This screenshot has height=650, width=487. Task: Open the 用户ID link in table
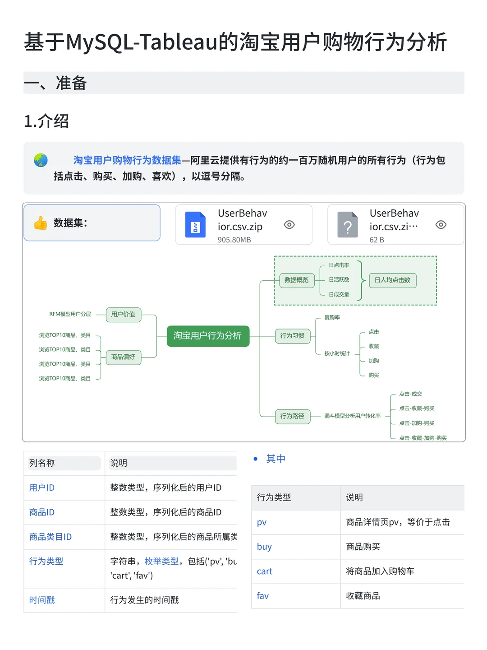coord(42,488)
